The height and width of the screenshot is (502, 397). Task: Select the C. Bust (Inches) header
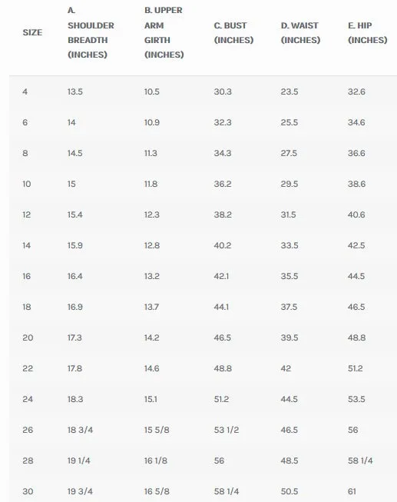pyautogui.click(x=233, y=32)
